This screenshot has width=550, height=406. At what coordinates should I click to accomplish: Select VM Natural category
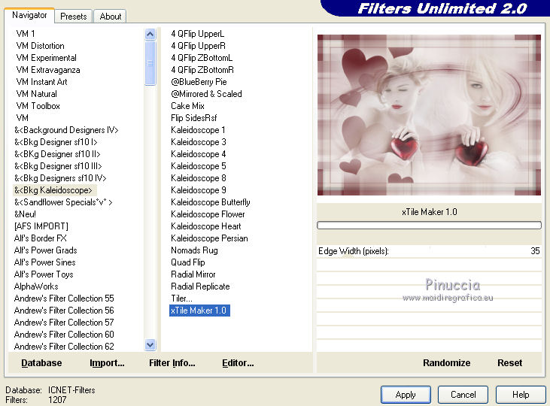36,94
